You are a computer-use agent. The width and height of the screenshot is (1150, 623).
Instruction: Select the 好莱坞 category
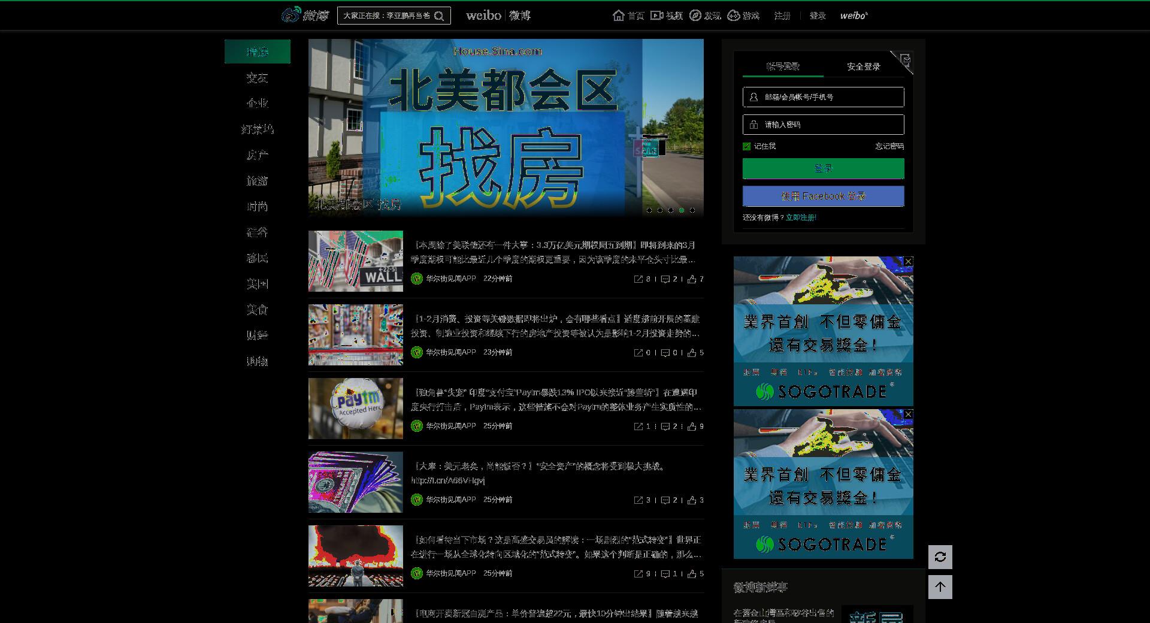coord(258,129)
